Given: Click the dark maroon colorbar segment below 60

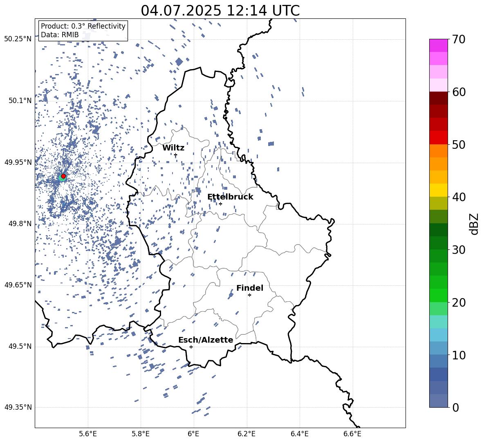Looking at the screenshot, I should coord(439,98).
